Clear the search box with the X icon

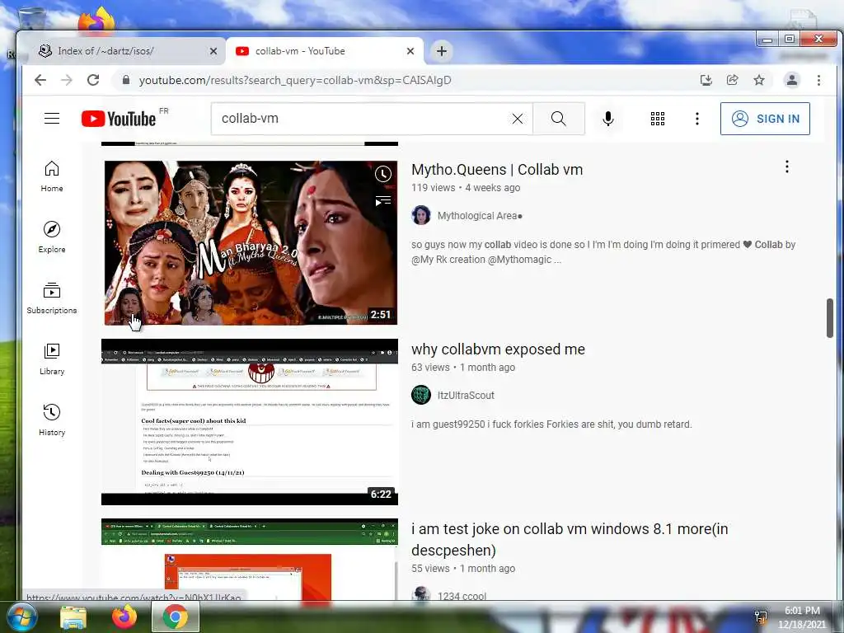[x=518, y=119]
